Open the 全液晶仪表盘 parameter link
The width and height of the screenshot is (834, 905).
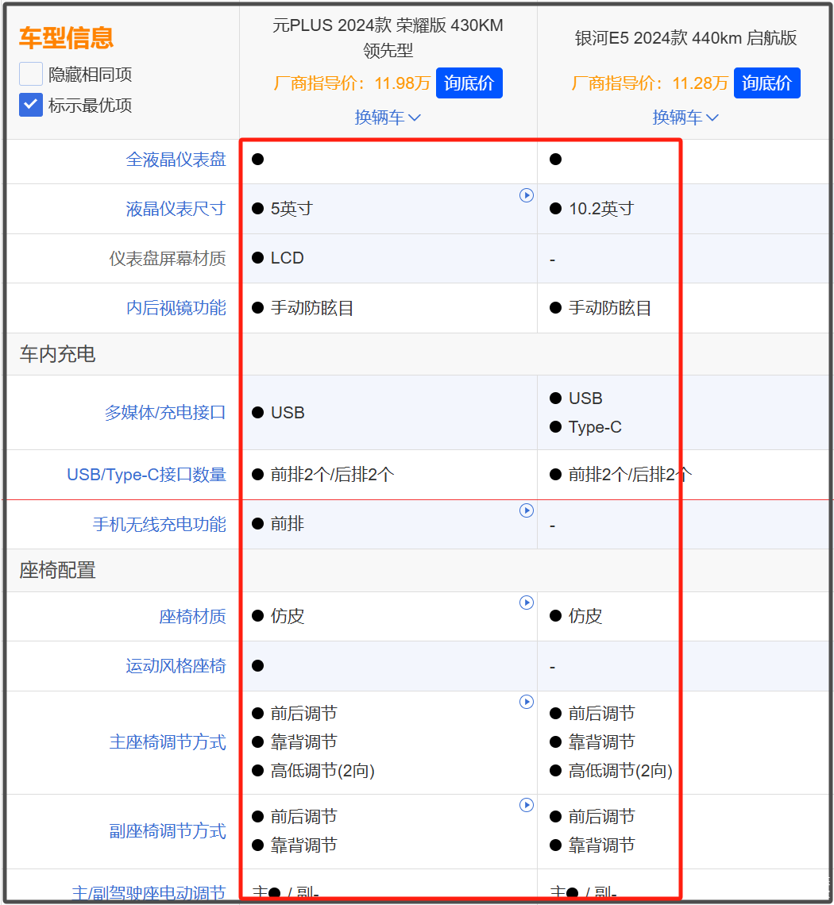176,160
